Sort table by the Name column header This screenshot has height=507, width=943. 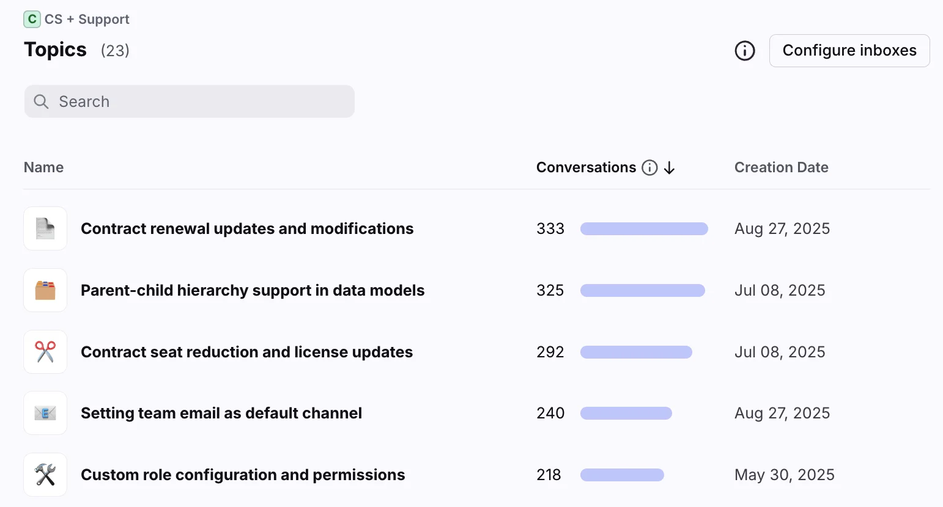pyautogui.click(x=43, y=167)
